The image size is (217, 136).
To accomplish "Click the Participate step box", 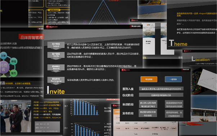I will coord(56,80).
